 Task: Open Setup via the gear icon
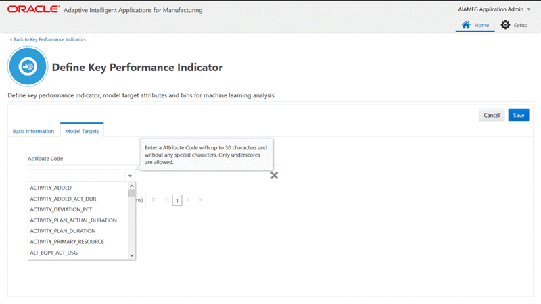click(505, 25)
